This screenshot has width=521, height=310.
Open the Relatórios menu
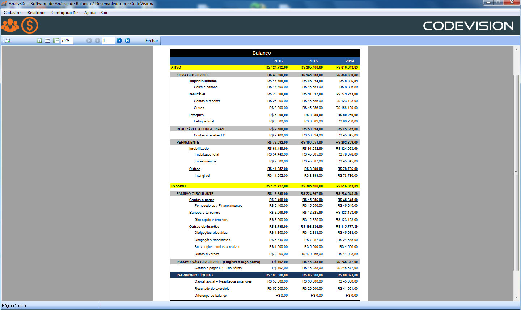click(37, 13)
